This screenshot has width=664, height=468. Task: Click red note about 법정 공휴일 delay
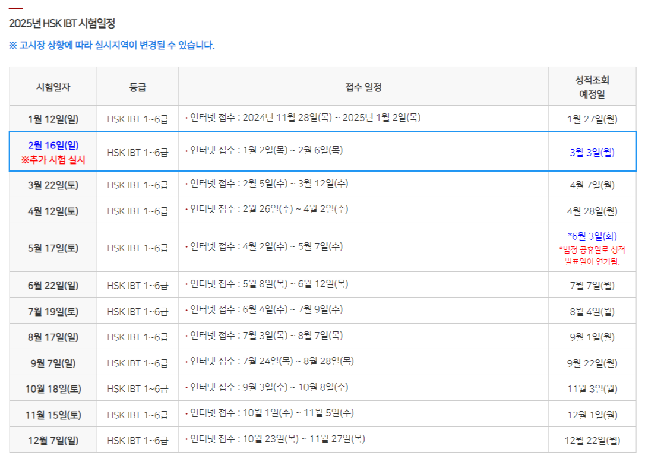pos(592,256)
